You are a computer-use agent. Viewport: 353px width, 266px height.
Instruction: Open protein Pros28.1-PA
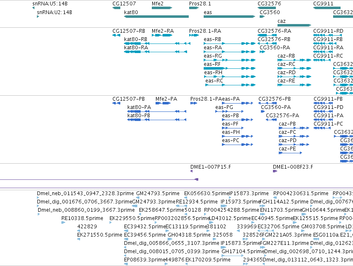[206, 99]
